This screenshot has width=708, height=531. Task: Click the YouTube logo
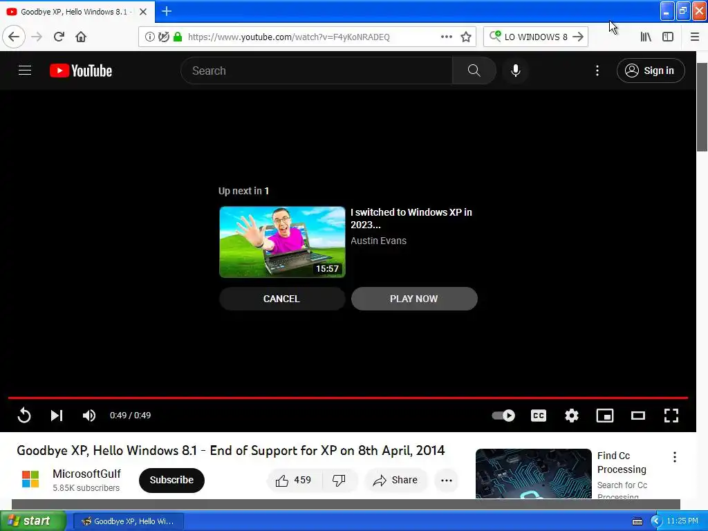coord(81,71)
